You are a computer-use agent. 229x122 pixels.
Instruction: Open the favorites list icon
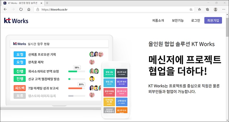click(x=199, y=9)
